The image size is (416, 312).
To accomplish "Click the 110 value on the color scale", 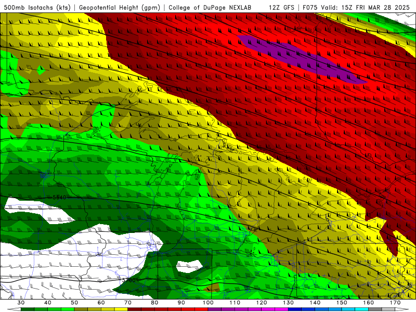I will click(x=235, y=303).
